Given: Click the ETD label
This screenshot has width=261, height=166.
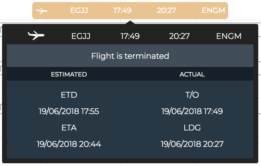Looking at the screenshot, I should tap(69, 95).
